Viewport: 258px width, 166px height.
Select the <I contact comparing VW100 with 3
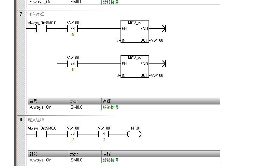coord(104,134)
